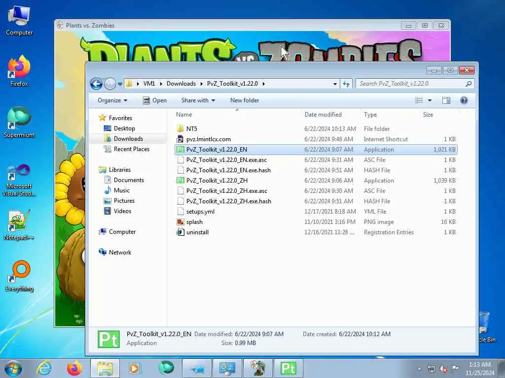
Task: Open the Organize dropdown menu
Action: tap(112, 100)
